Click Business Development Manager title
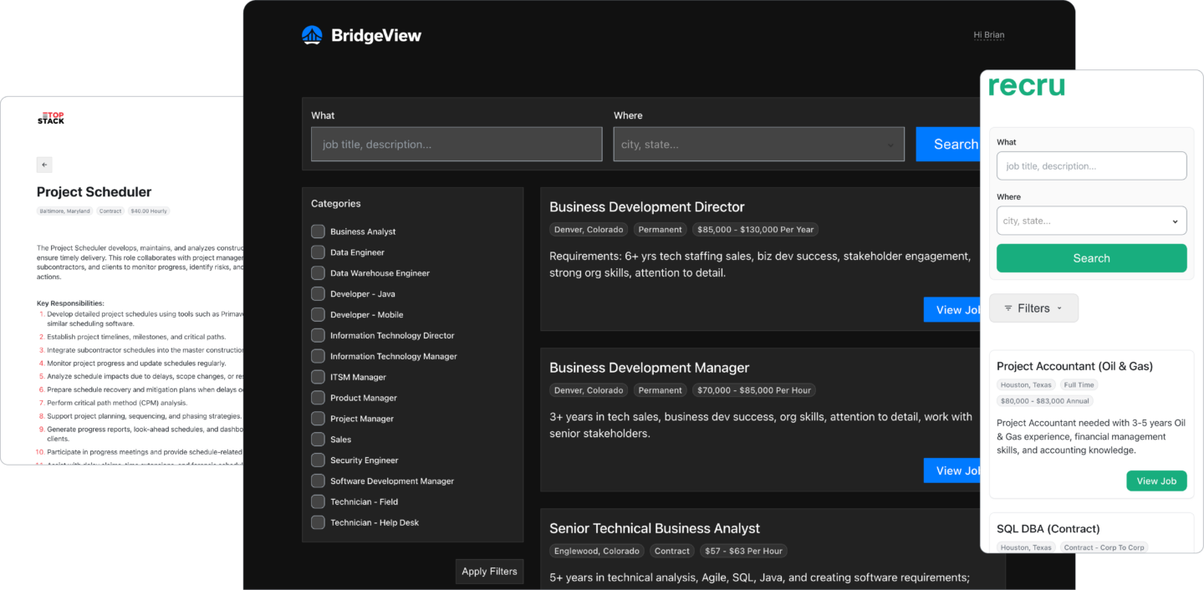This screenshot has width=1204, height=590. click(649, 368)
